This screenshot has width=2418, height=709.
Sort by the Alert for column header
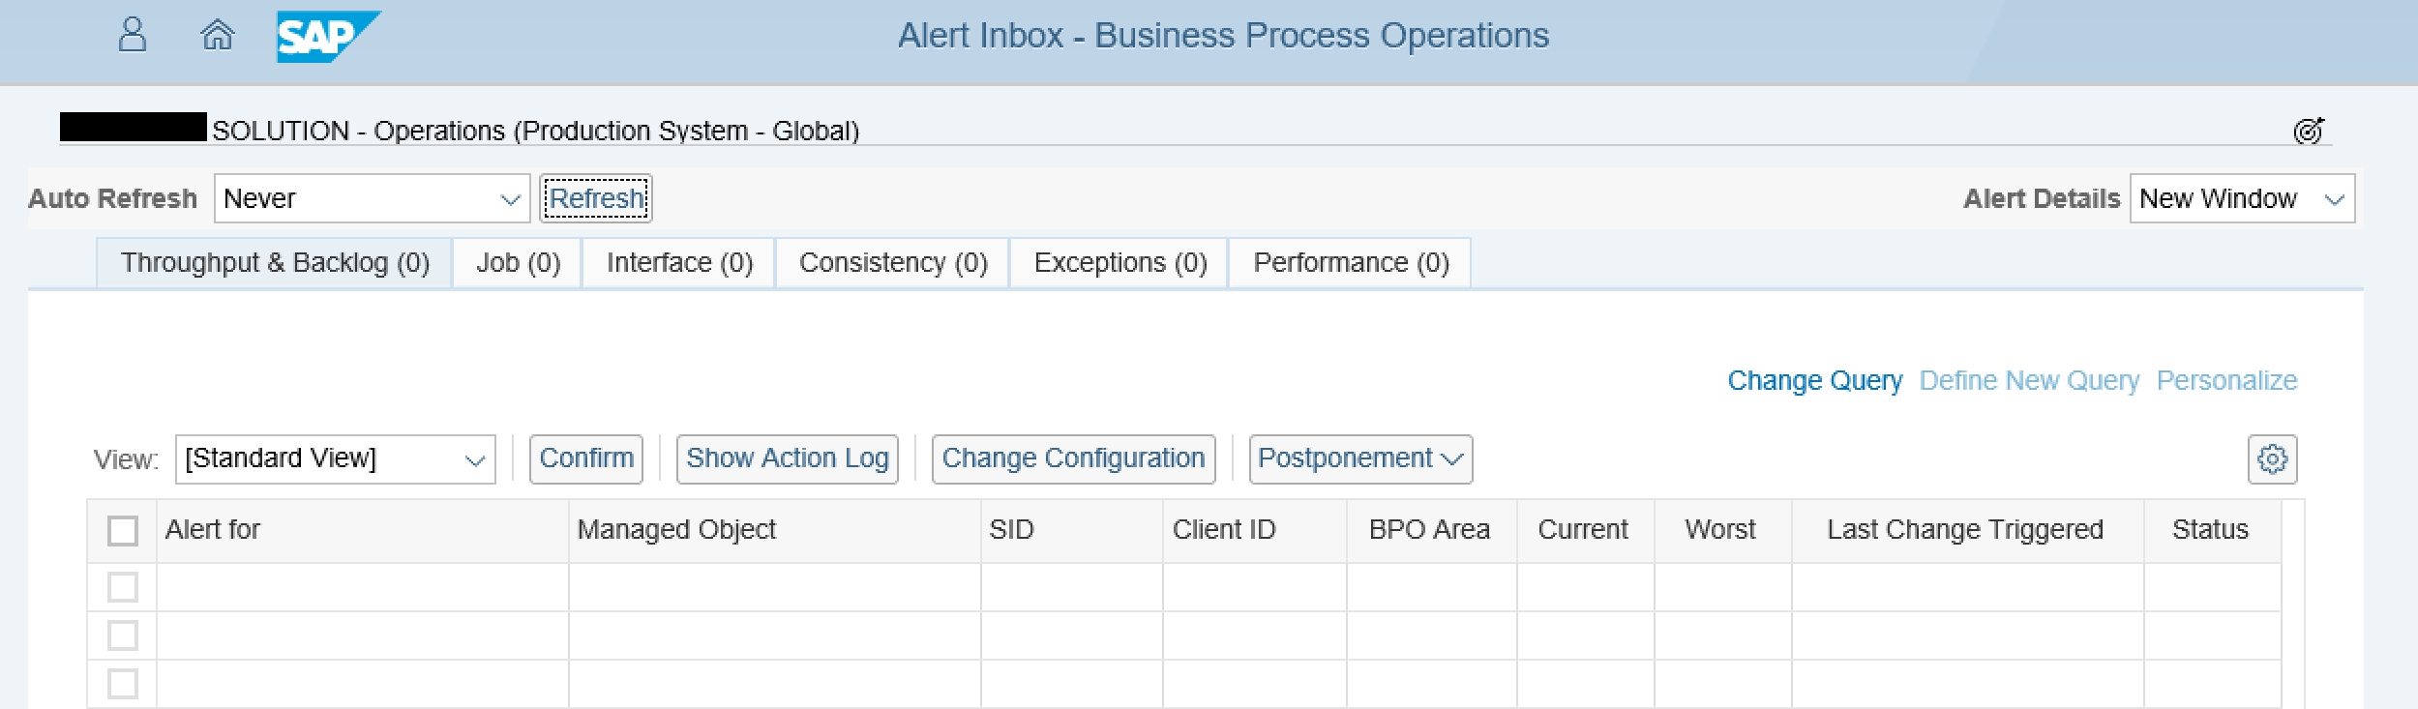point(363,530)
